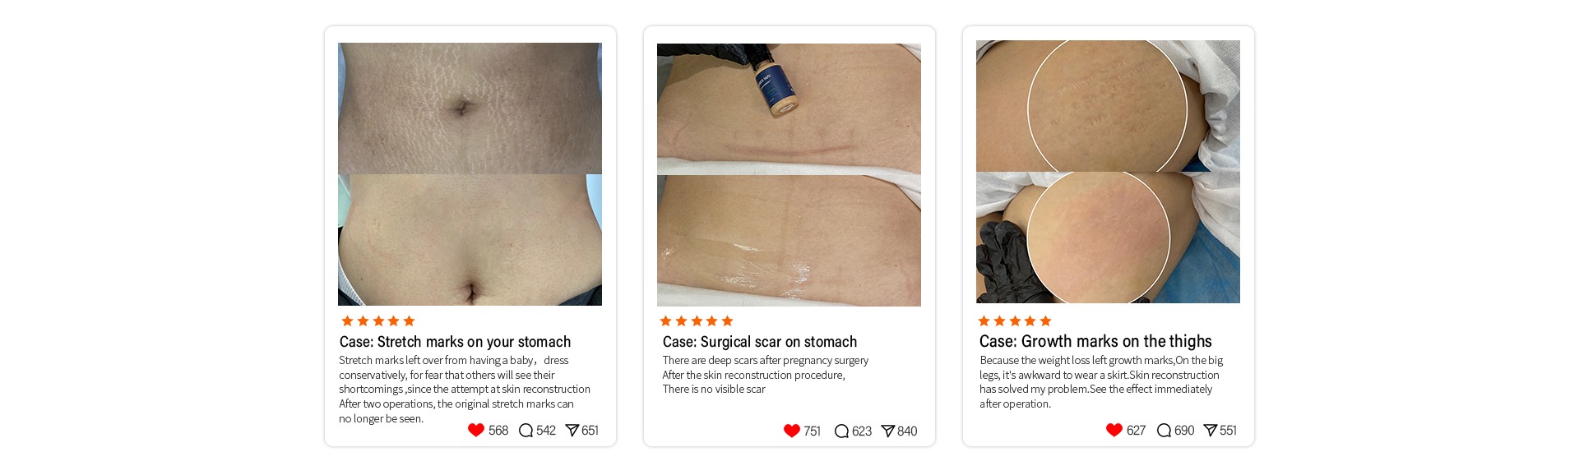The height and width of the screenshot is (452, 1579).
Task: Click the 'Case: Growth marks on the thighs' title
Action: [x=1095, y=341]
